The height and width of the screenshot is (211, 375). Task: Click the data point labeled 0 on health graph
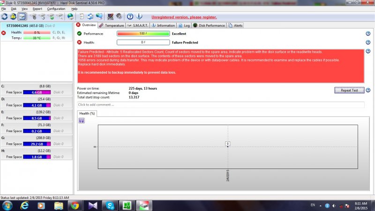tap(228, 144)
